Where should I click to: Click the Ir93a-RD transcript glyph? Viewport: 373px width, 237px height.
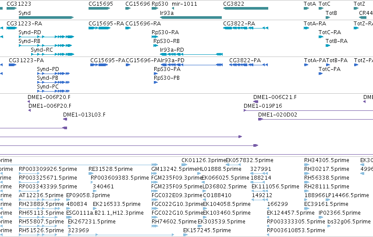point(191,54)
